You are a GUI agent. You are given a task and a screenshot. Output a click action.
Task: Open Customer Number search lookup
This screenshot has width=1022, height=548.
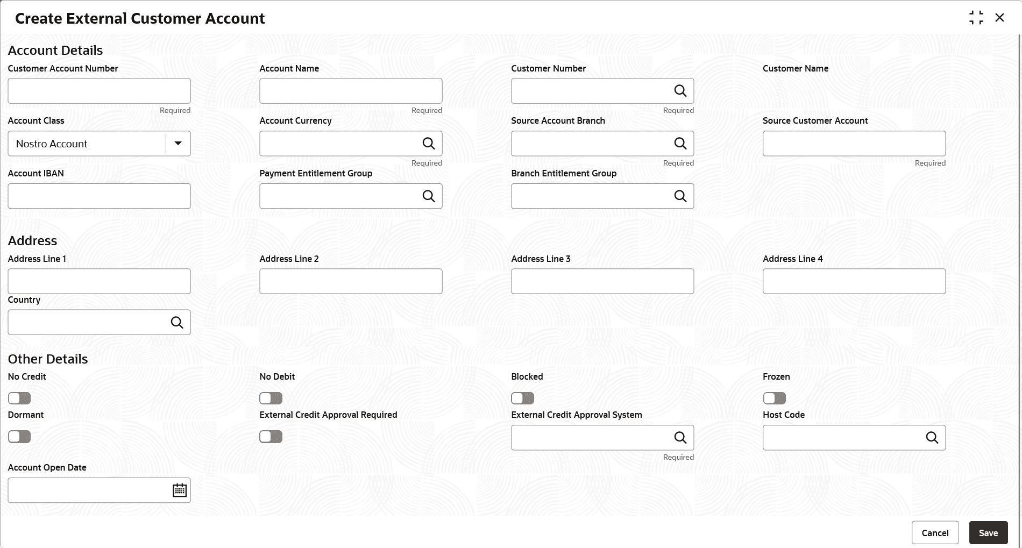point(680,91)
